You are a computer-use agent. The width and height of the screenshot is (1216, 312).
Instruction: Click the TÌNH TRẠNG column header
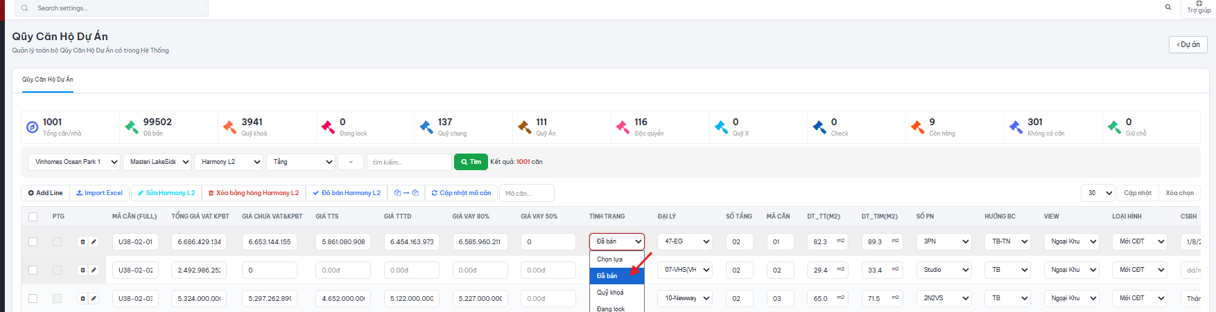coord(607,217)
